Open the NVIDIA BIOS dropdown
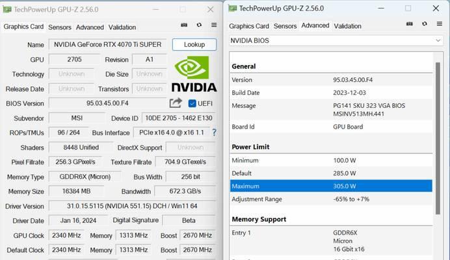Viewport: 450px width, 260px height. 336,40
